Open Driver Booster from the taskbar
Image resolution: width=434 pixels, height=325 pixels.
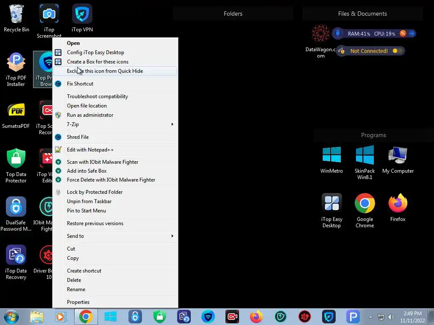304,317
